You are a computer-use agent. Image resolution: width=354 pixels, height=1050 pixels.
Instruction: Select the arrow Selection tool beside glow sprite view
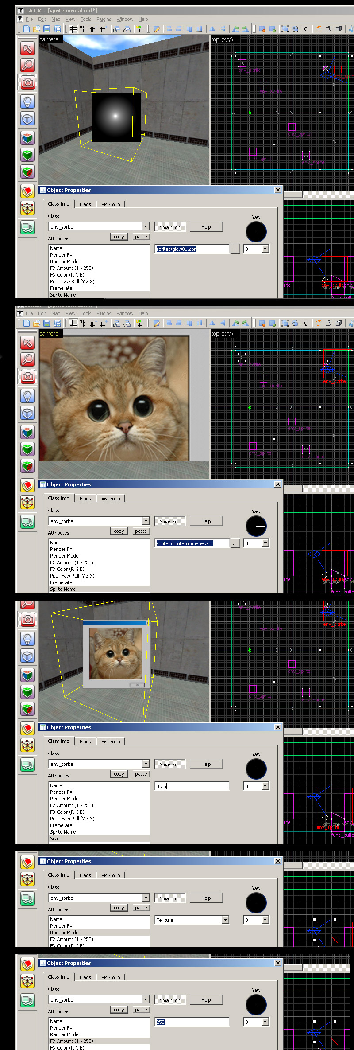tap(27, 48)
